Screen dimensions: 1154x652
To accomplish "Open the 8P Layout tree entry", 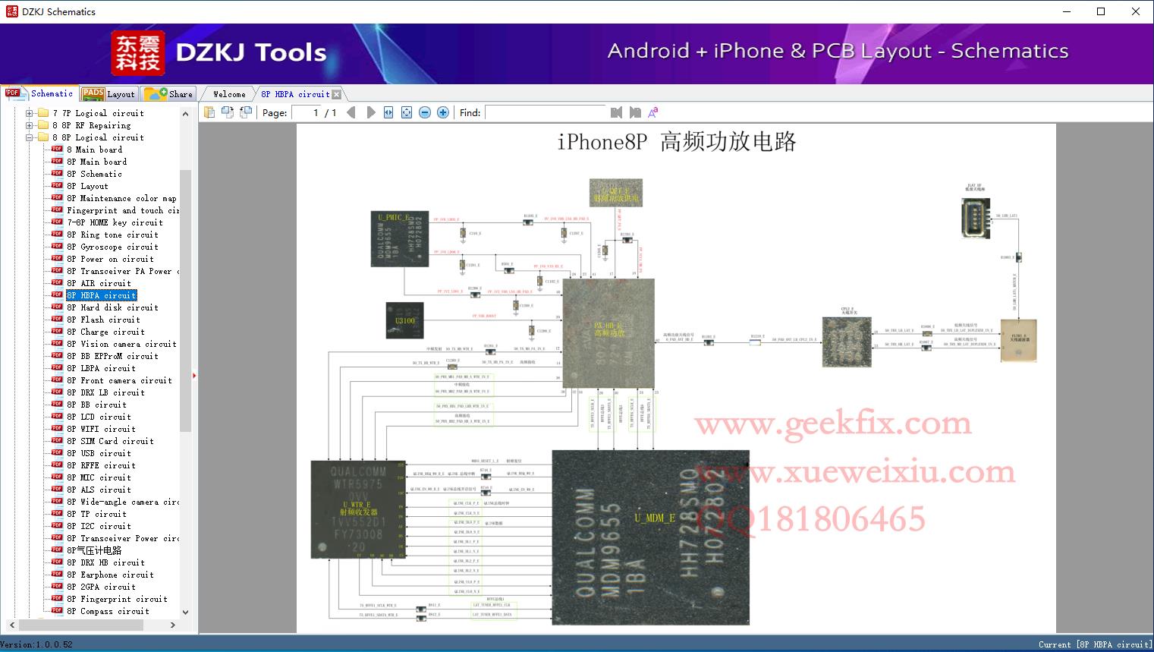I will tap(87, 186).
